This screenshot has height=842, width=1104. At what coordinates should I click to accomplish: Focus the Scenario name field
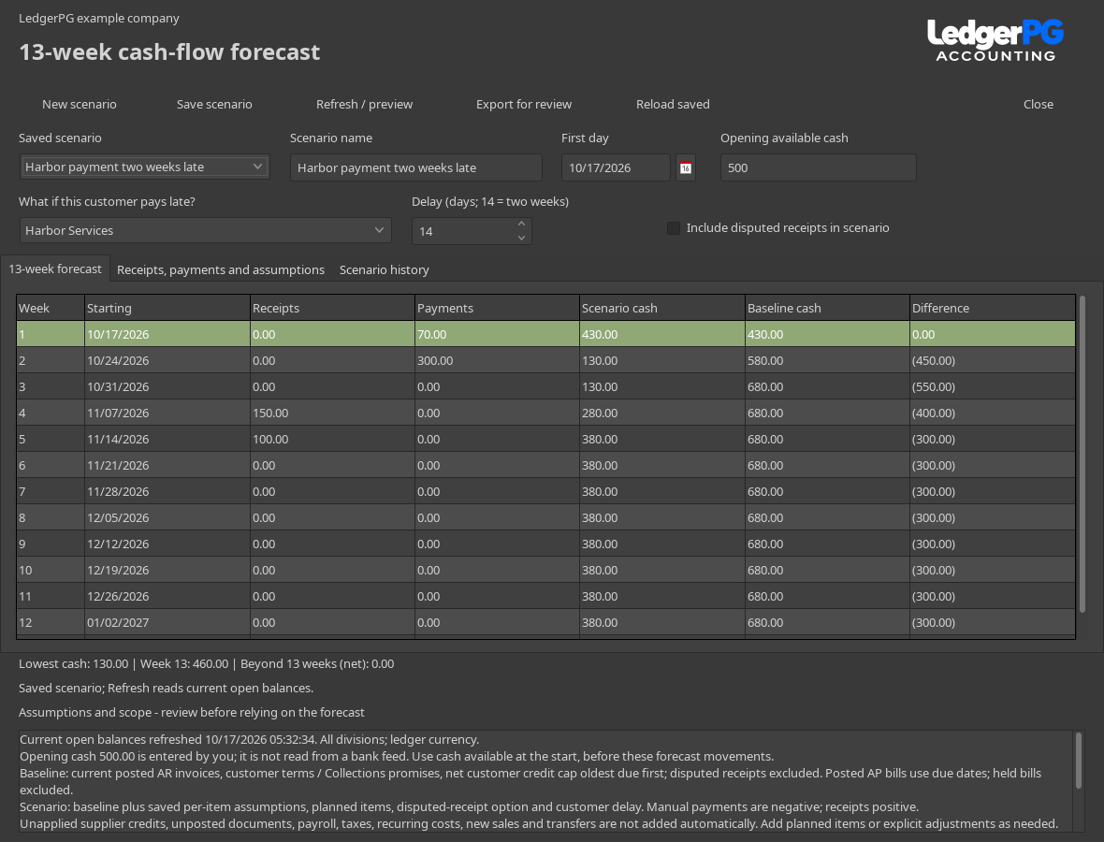tap(416, 167)
